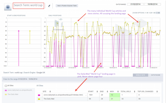Click TOP URL CHANGES value 65
This screenshot has height=103, width=166.
click(x=139, y=99)
